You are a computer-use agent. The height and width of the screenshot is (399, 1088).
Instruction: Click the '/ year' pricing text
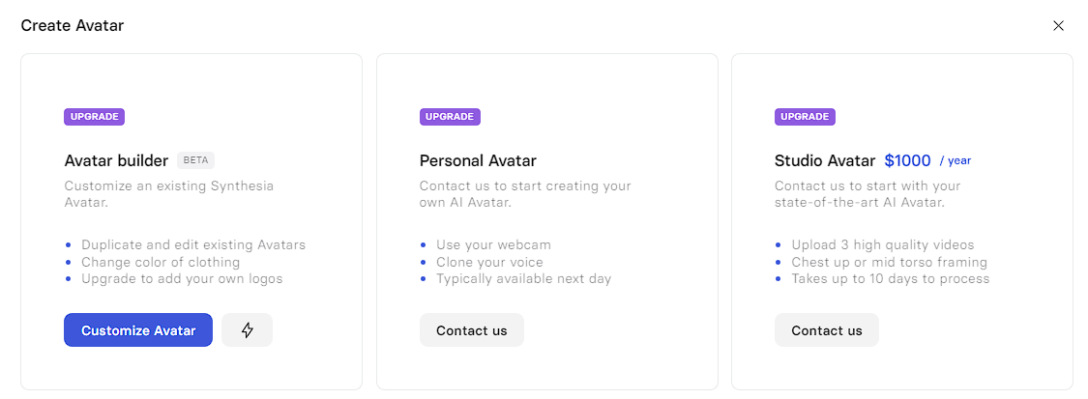pos(956,161)
